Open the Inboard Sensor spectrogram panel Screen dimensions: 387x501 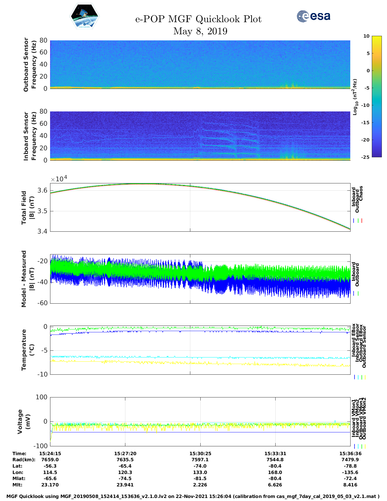(200, 136)
